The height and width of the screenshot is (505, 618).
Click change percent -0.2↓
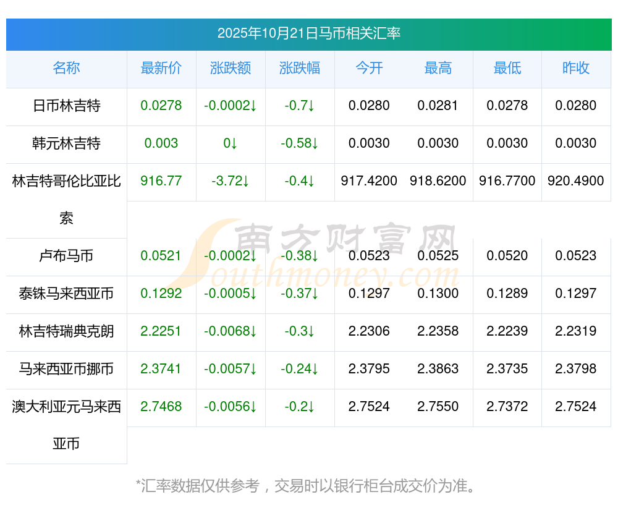[300, 407]
